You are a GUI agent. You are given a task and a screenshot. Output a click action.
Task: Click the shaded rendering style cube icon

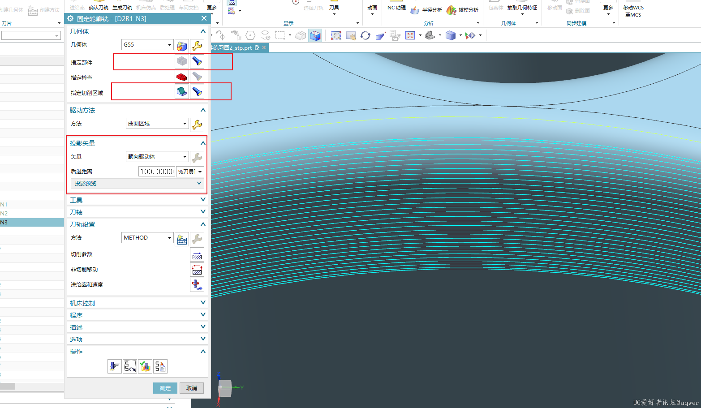pos(451,35)
